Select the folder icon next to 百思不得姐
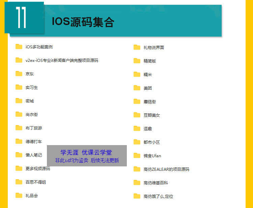Screen dimensions: 253x208 pos(19,182)
